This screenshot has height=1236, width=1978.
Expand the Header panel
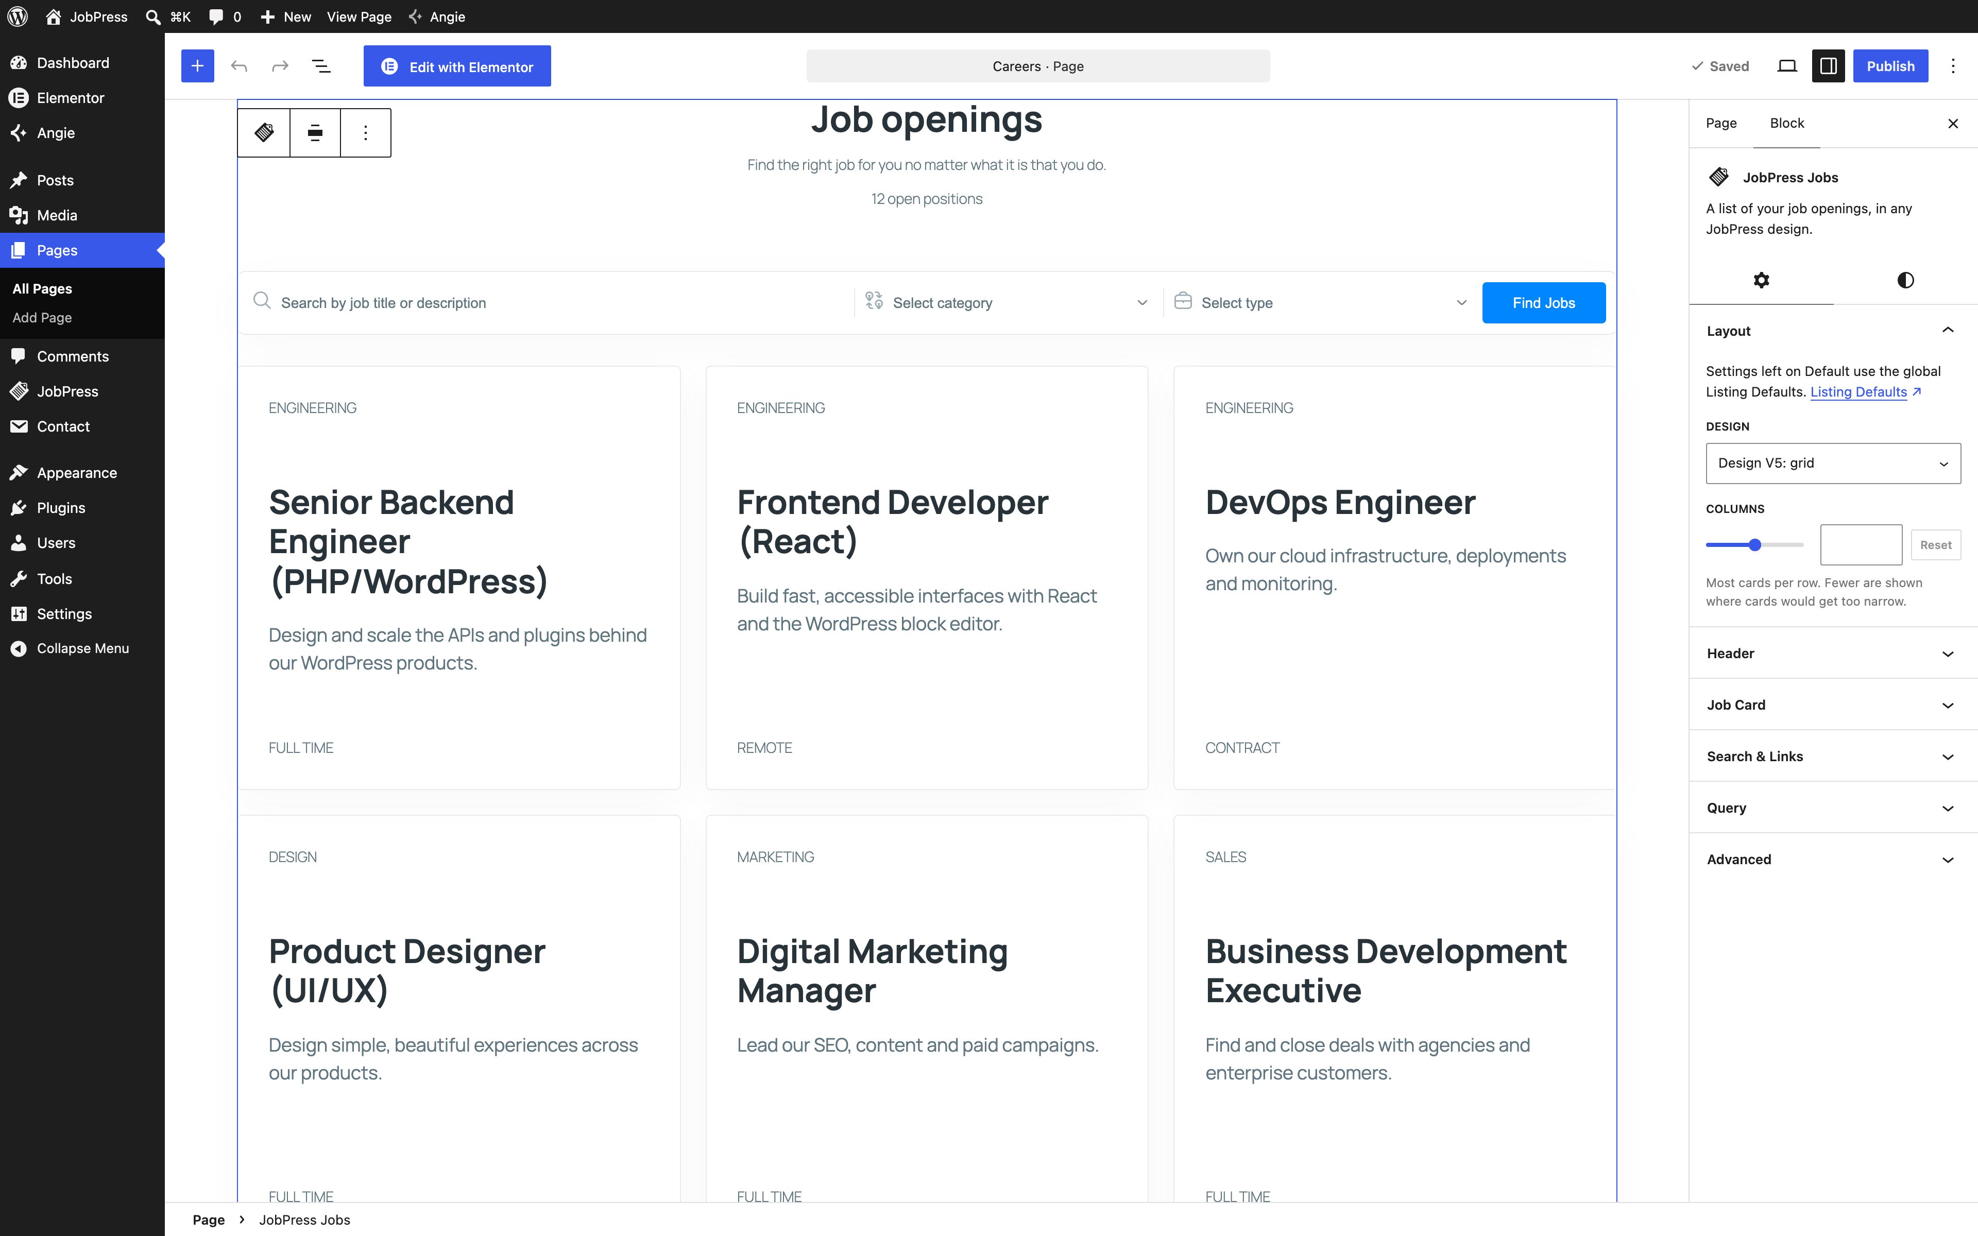coord(1833,653)
